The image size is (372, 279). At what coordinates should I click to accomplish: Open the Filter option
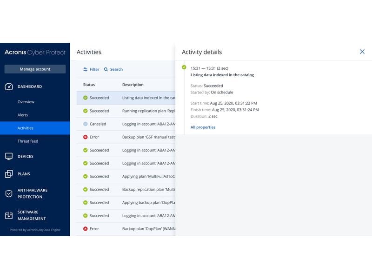[91, 69]
